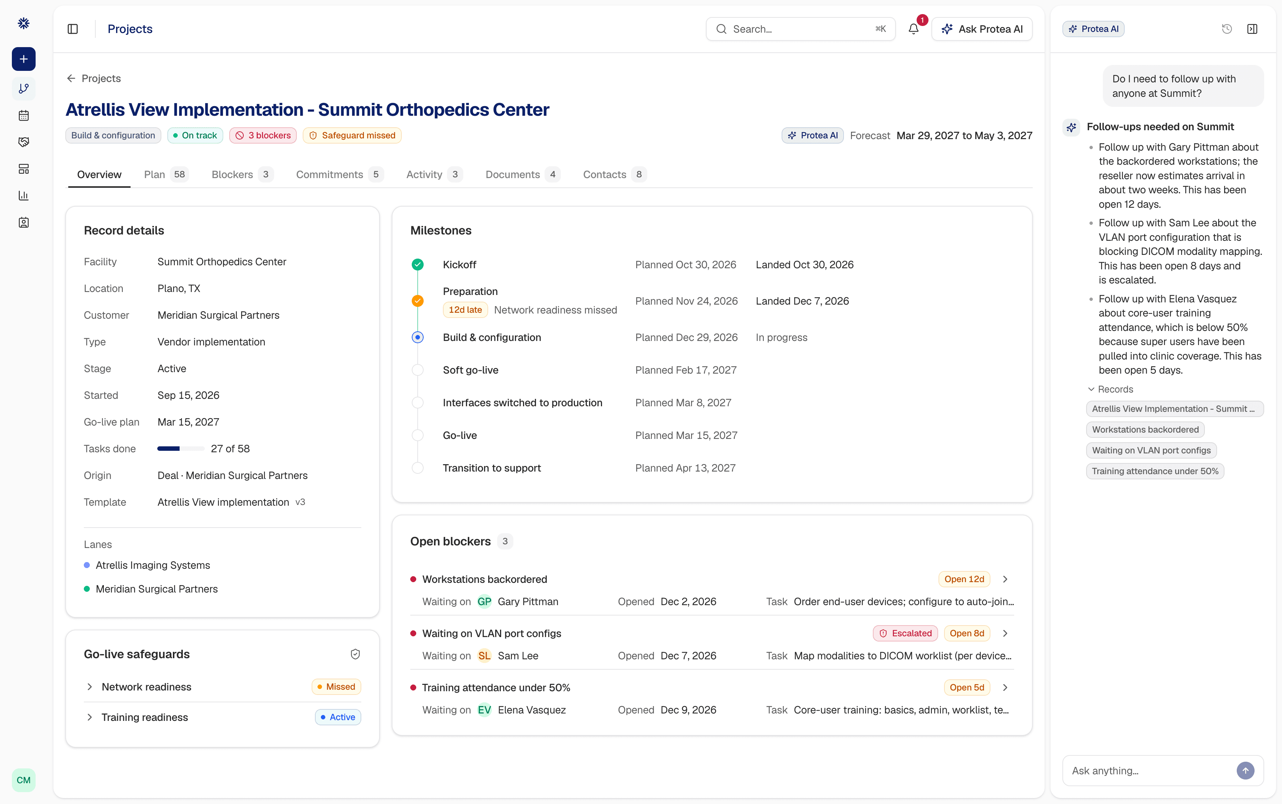The image size is (1282, 804).
Task: Switch to the Activity tab
Action: (x=434, y=174)
